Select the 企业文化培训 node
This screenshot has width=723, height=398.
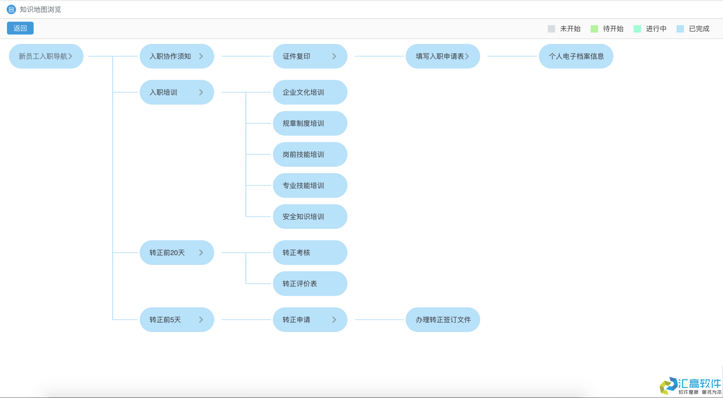310,92
